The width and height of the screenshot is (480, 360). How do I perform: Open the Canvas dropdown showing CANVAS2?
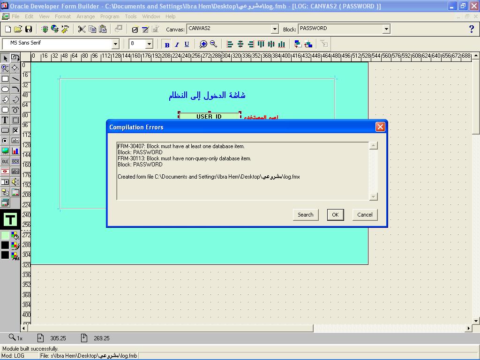click(275, 29)
